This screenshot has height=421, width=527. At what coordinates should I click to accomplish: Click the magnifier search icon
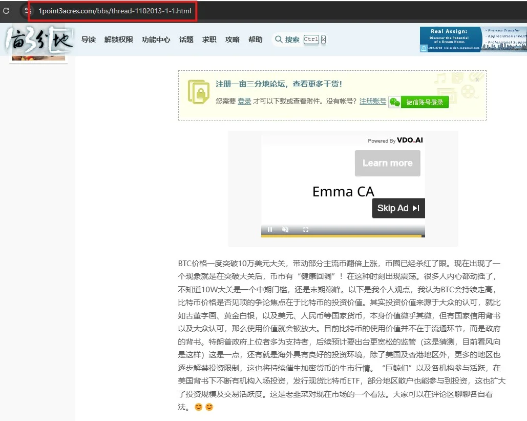coord(279,39)
